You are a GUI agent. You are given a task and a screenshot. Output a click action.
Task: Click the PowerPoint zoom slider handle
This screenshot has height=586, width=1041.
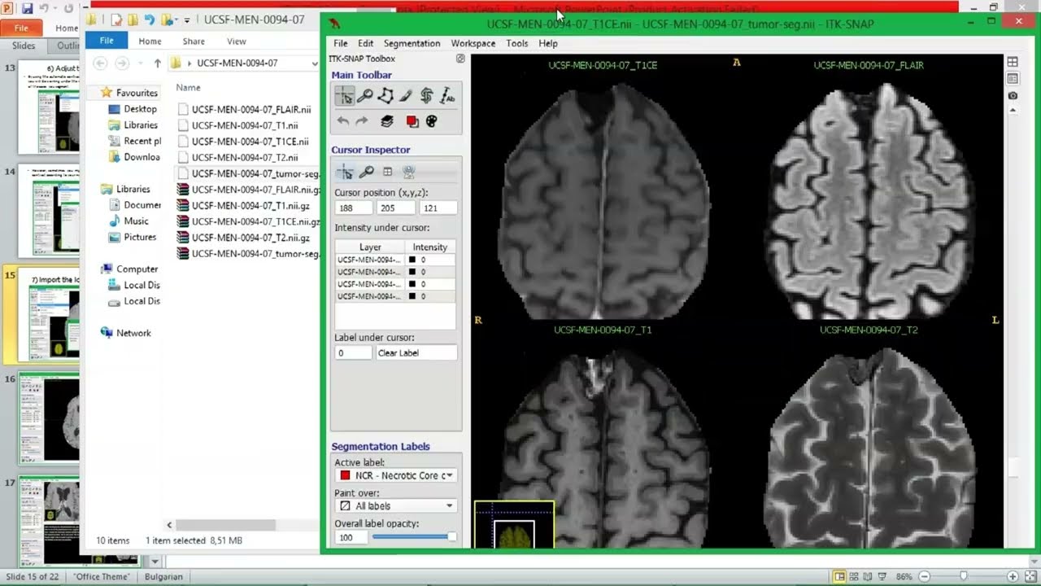[x=964, y=576]
